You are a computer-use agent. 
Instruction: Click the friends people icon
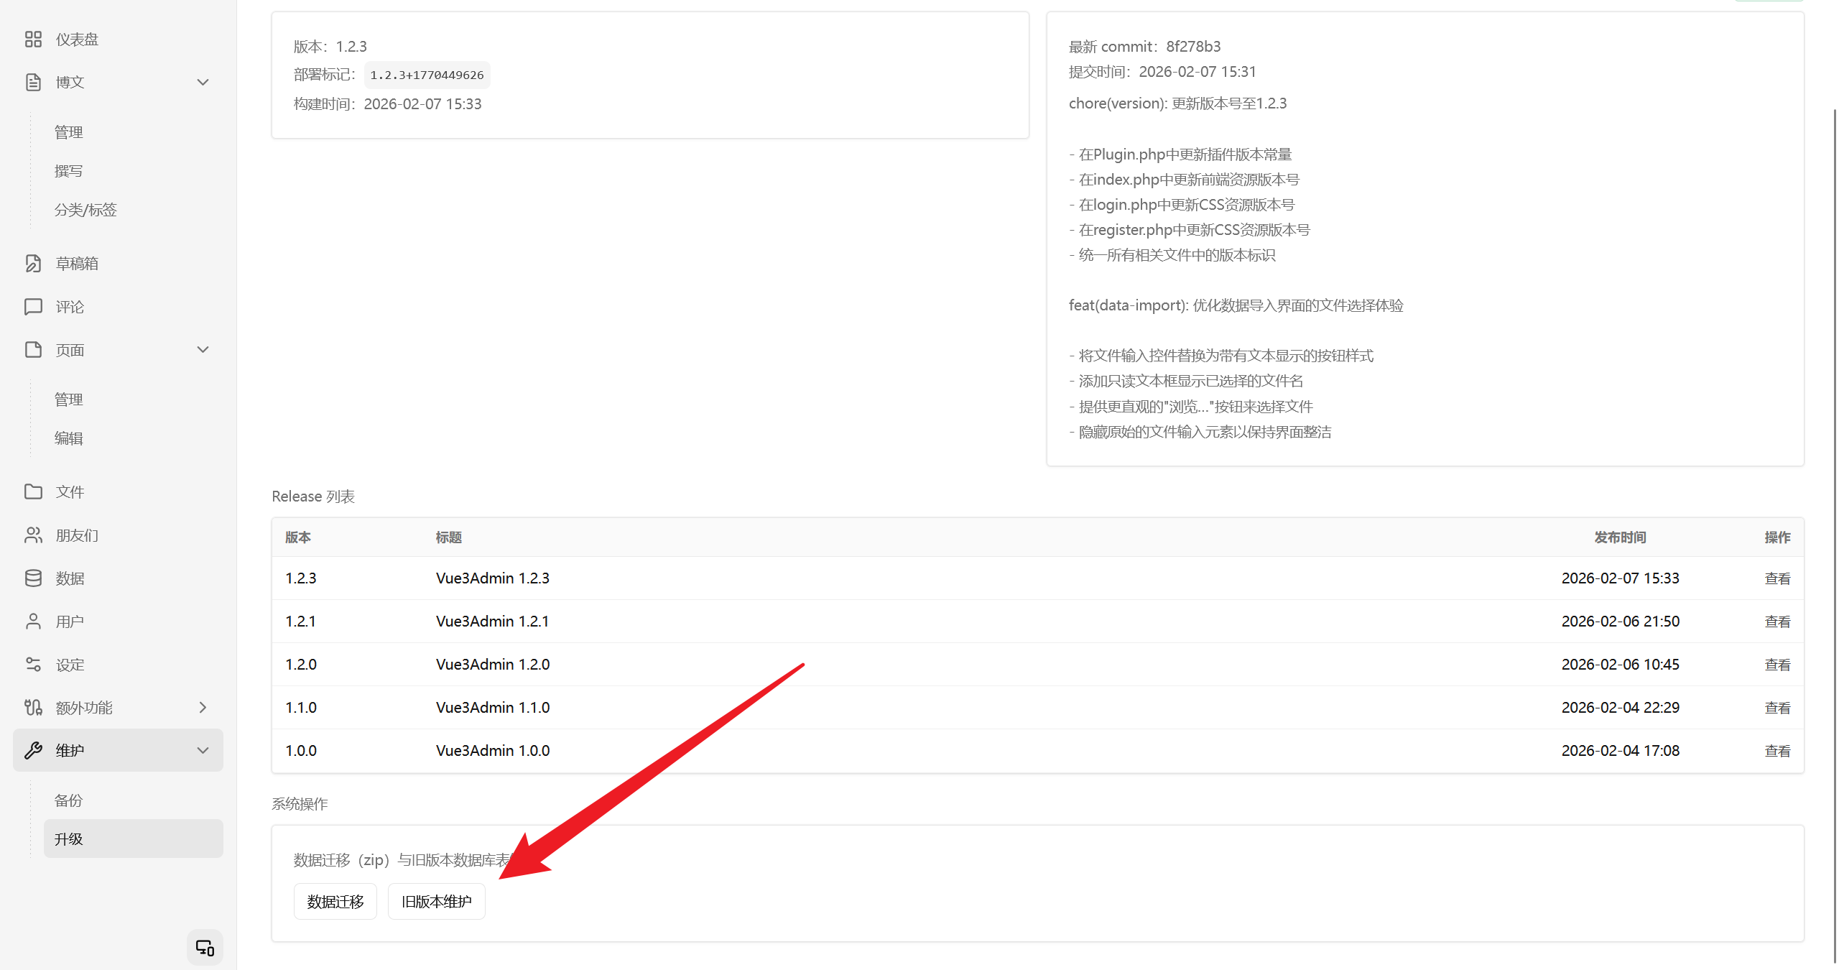click(x=33, y=535)
